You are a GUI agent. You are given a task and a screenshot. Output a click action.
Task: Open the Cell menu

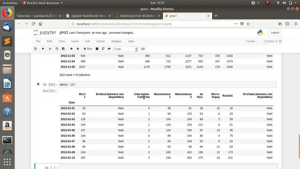coord(88,41)
